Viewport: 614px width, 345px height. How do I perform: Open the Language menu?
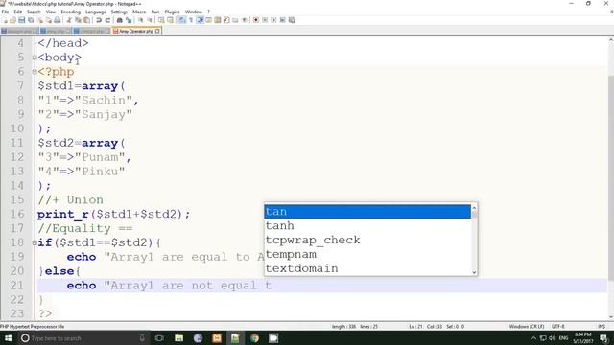[96, 11]
